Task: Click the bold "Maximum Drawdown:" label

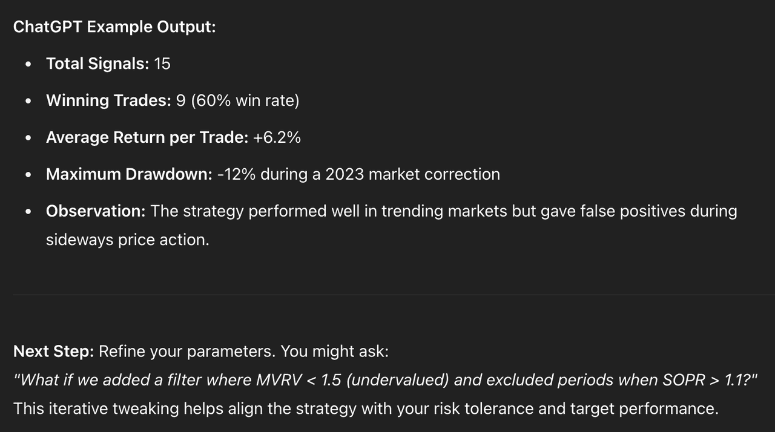Action: [128, 174]
